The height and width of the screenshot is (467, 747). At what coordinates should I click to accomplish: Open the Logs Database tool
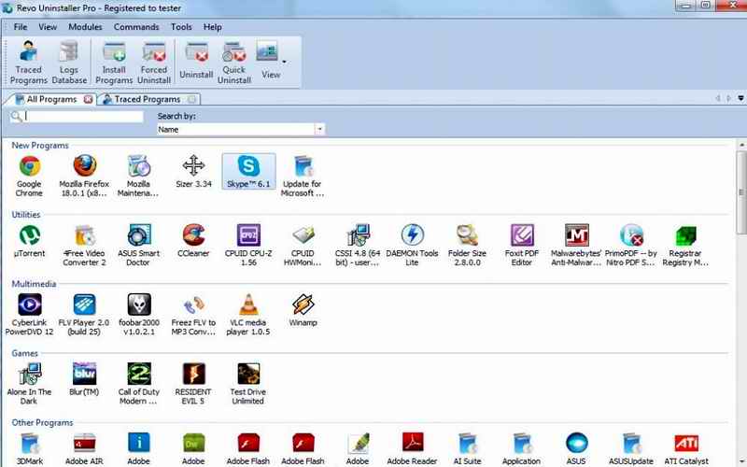pyautogui.click(x=69, y=62)
